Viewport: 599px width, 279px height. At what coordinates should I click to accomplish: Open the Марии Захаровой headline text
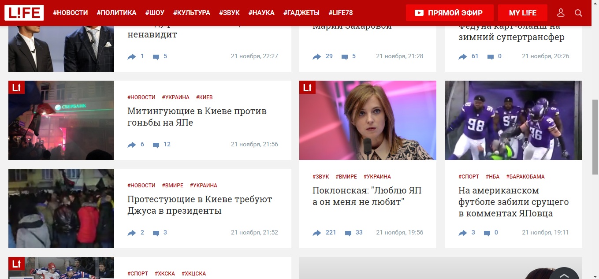[352, 27]
